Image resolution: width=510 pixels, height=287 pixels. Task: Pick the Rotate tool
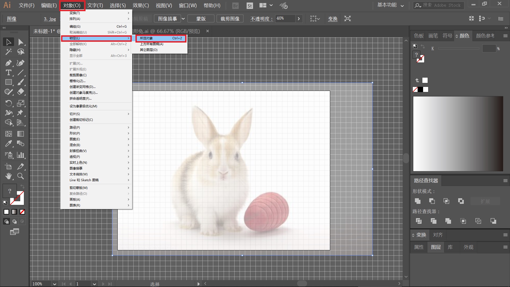pos(8,103)
